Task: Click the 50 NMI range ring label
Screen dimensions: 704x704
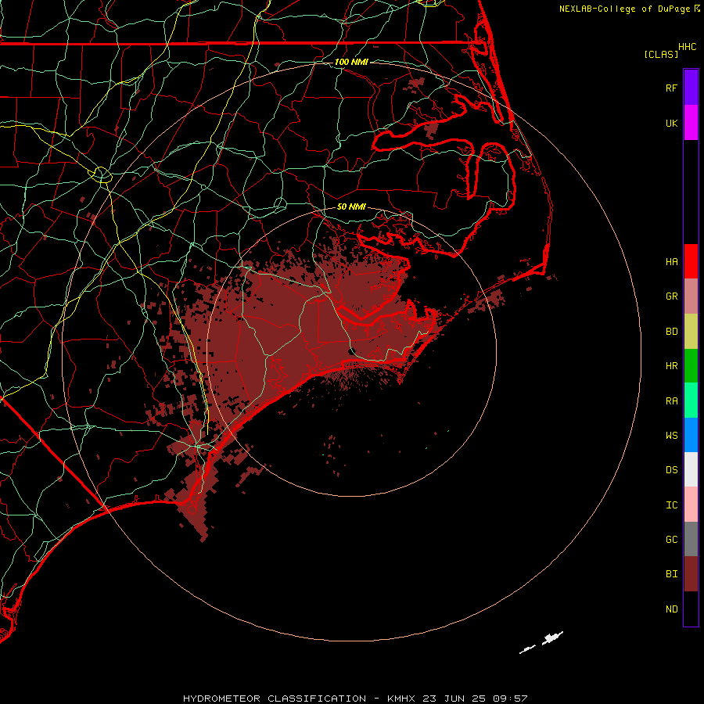Action: pos(351,207)
